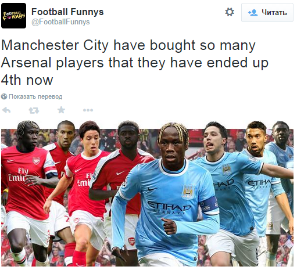Open the Football Funnys display name link
Viewport: 297px width, 270px height.
(x=67, y=12)
